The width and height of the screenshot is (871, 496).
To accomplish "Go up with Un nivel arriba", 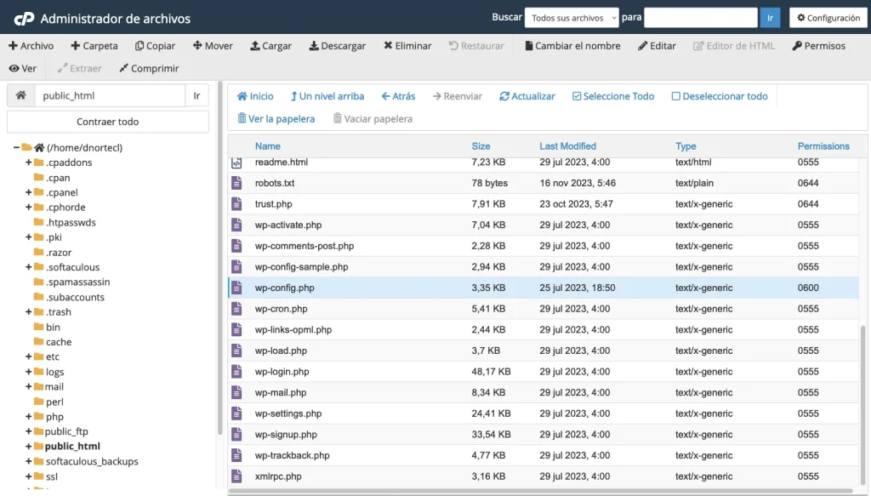I will click(x=327, y=96).
